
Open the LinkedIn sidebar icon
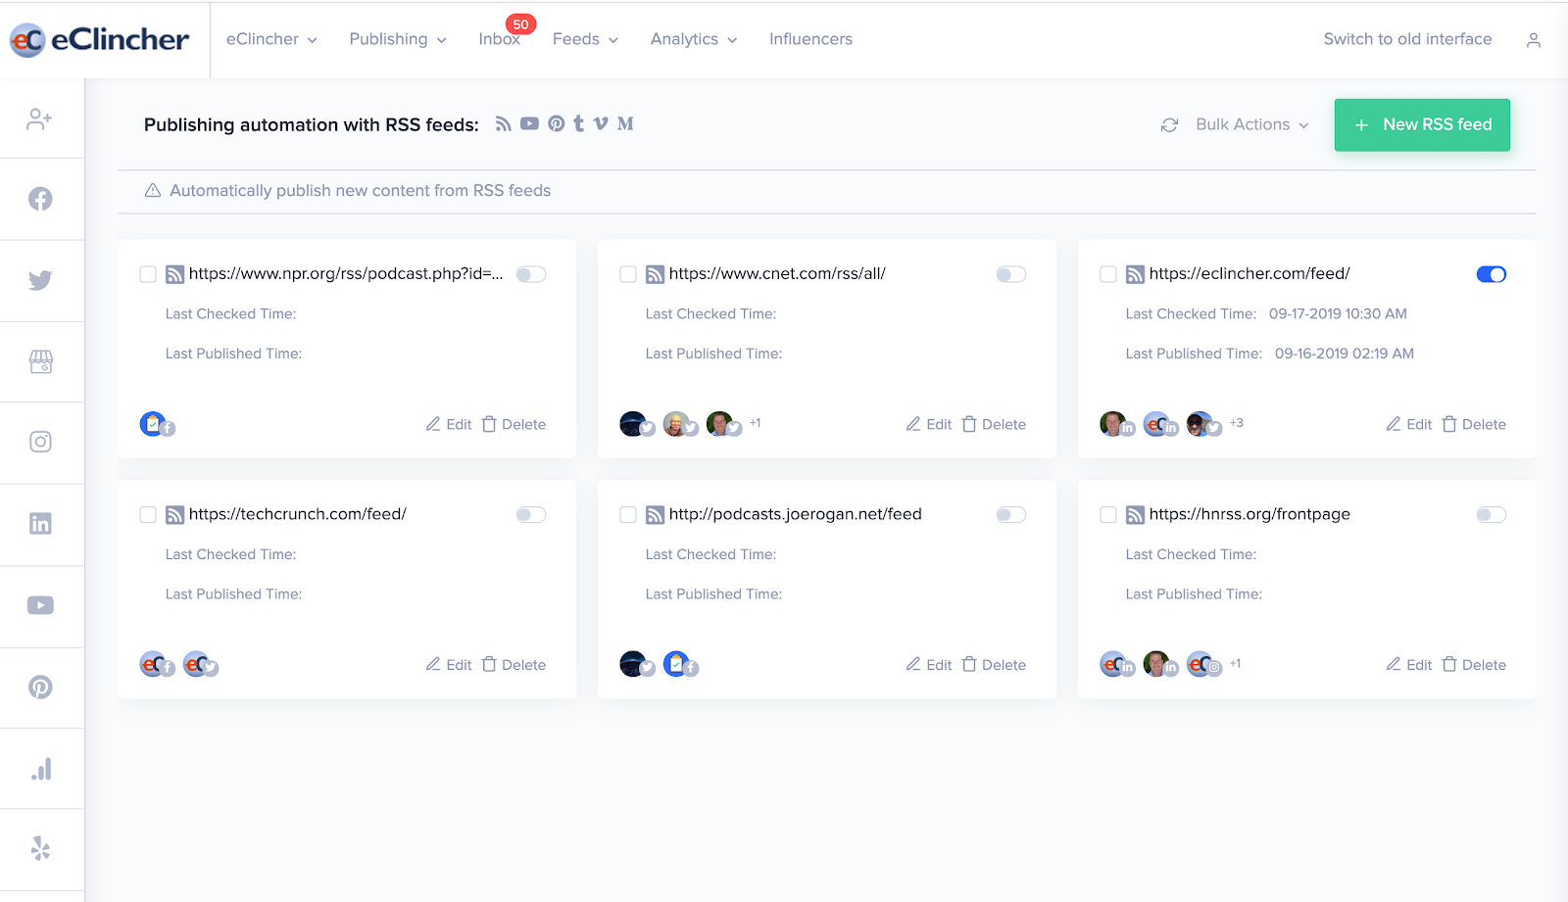pyautogui.click(x=40, y=524)
